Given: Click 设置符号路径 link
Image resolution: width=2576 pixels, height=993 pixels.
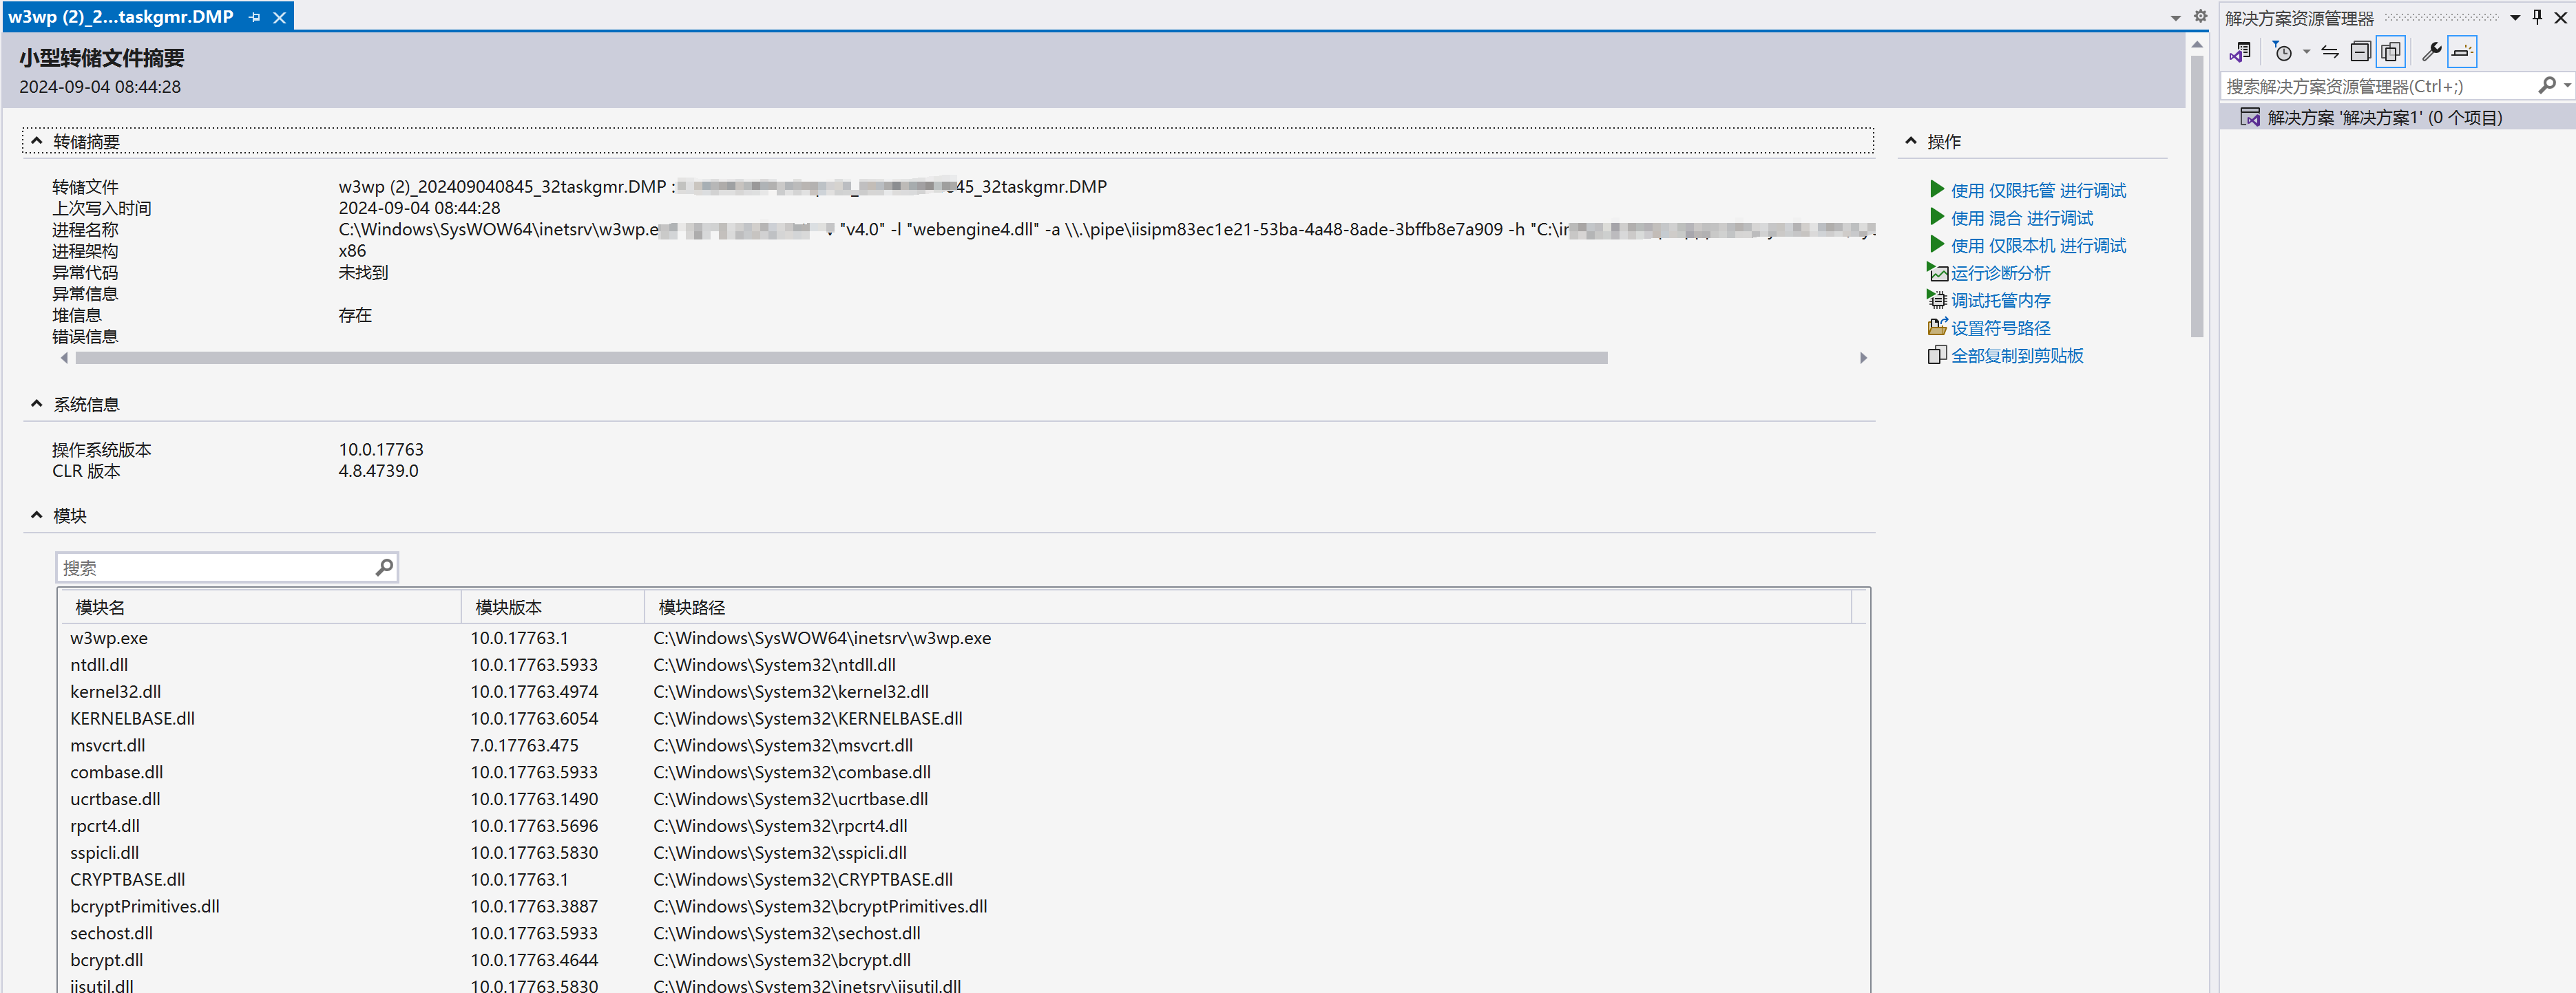Looking at the screenshot, I should (x=2000, y=328).
